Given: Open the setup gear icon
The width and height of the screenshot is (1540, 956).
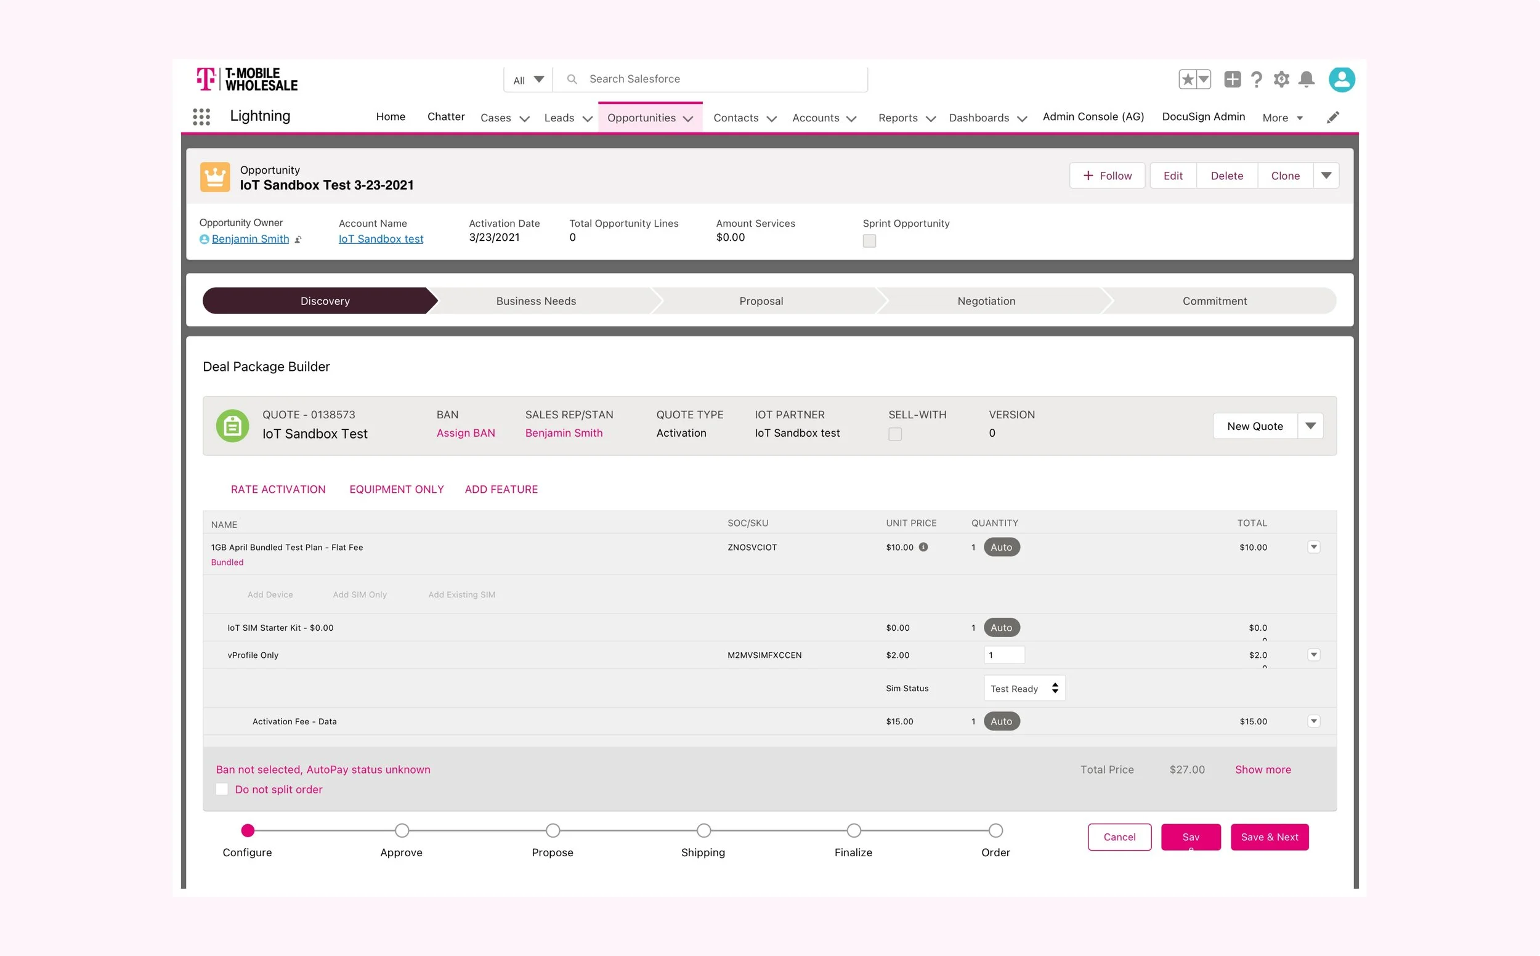Looking at the screenshot, I should [x=1281, y=79].
